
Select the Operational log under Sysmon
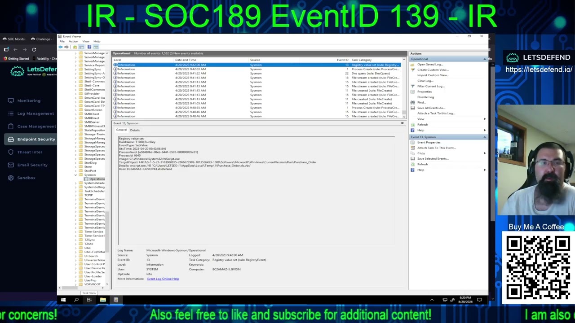pos(95,179)
